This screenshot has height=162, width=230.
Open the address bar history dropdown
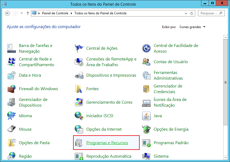pyautogui.click(x=186, y=13)
